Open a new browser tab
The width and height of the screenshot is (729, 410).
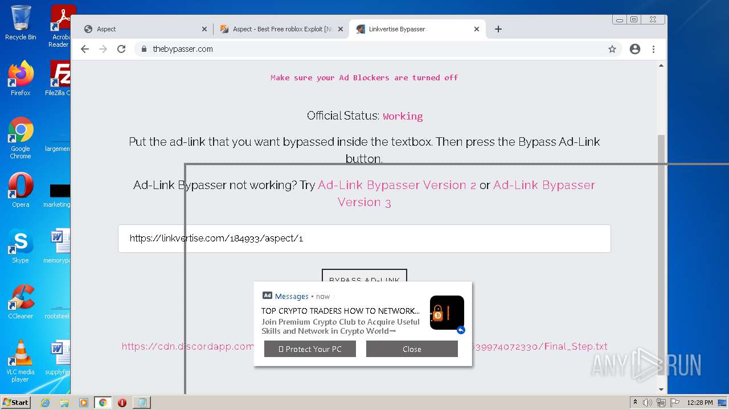click(498, 29)
